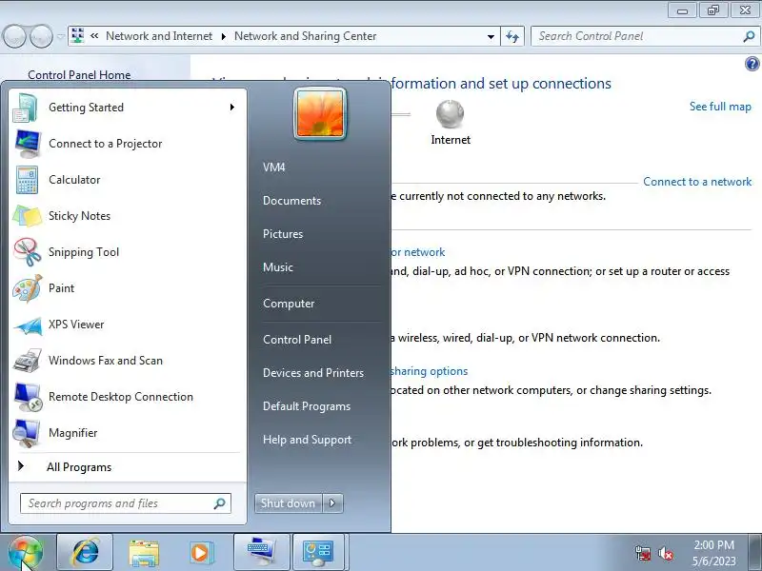
Task: Open Getting Started from Start menu
Action: [x=128, y=108]
